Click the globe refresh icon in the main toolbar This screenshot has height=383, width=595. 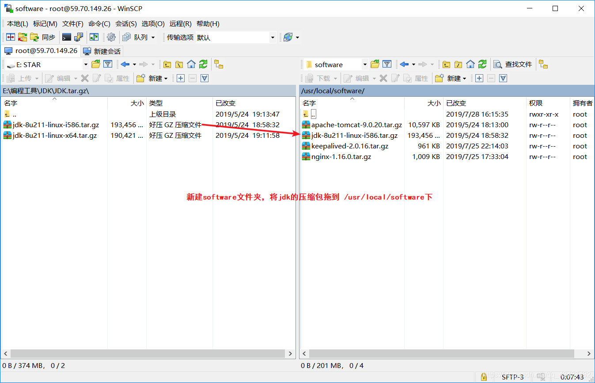[288, 38]
